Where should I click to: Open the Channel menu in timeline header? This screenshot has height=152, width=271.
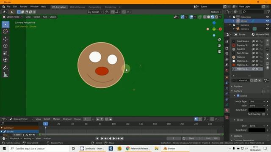(x=67, y=119)
